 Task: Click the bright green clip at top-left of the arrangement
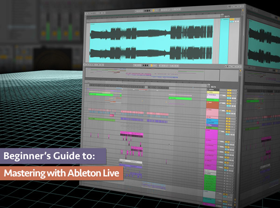click(x=101, y=94)
